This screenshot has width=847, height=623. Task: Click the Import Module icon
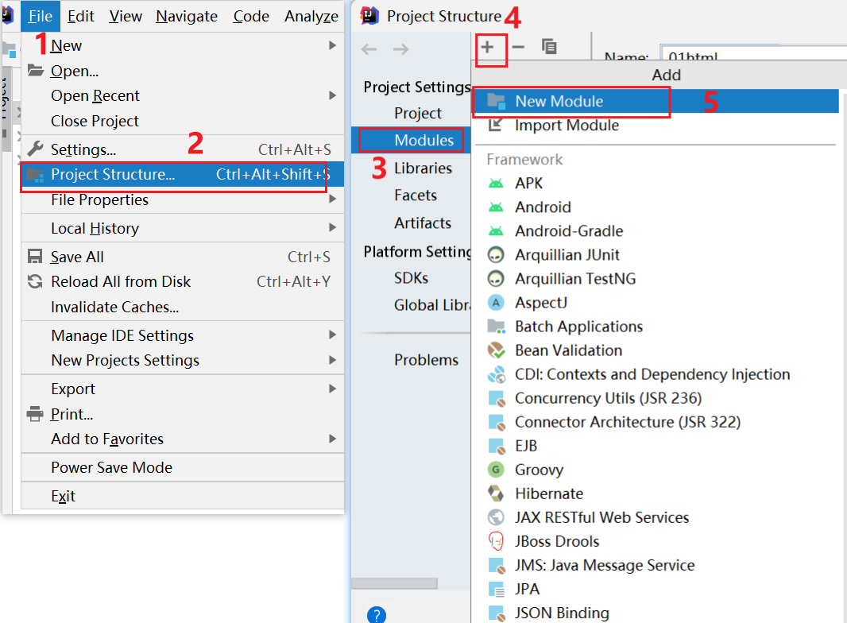tap(495, 125)
